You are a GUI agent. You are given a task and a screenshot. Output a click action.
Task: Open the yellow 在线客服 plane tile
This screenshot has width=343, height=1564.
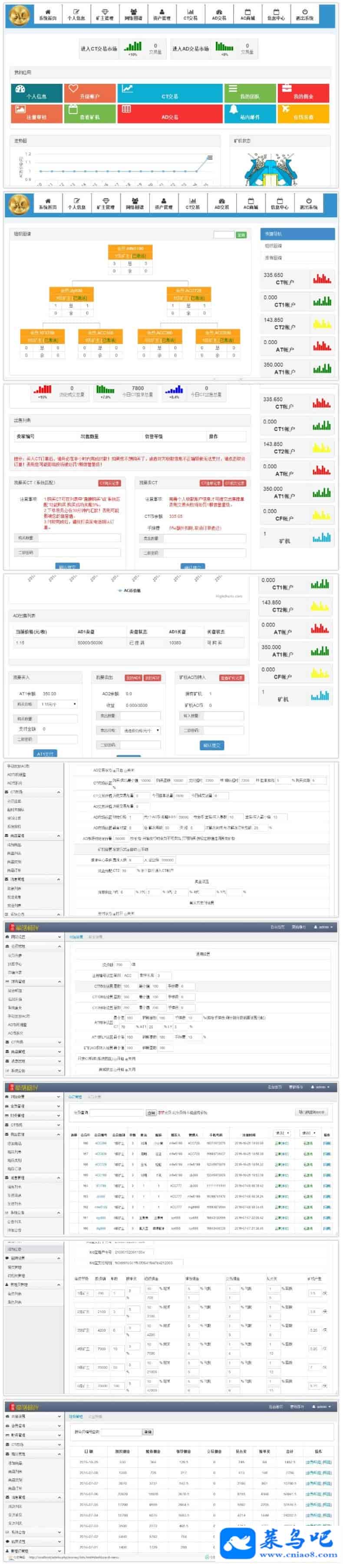click(303, 113)
